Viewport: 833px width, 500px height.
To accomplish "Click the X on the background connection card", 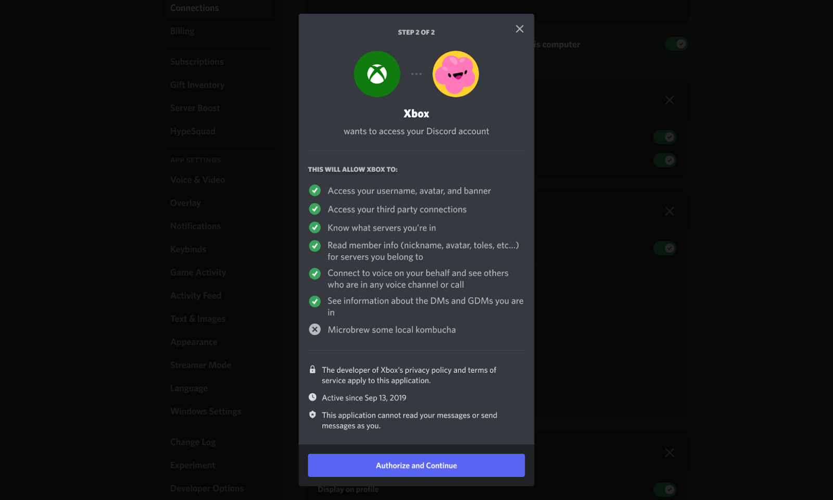I will [670, 100].
